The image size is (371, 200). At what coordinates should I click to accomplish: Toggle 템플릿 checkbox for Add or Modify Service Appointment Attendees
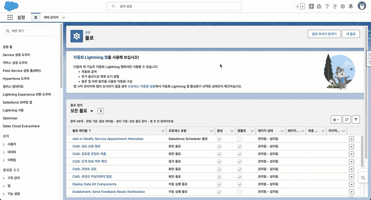(x=239, y=139)
